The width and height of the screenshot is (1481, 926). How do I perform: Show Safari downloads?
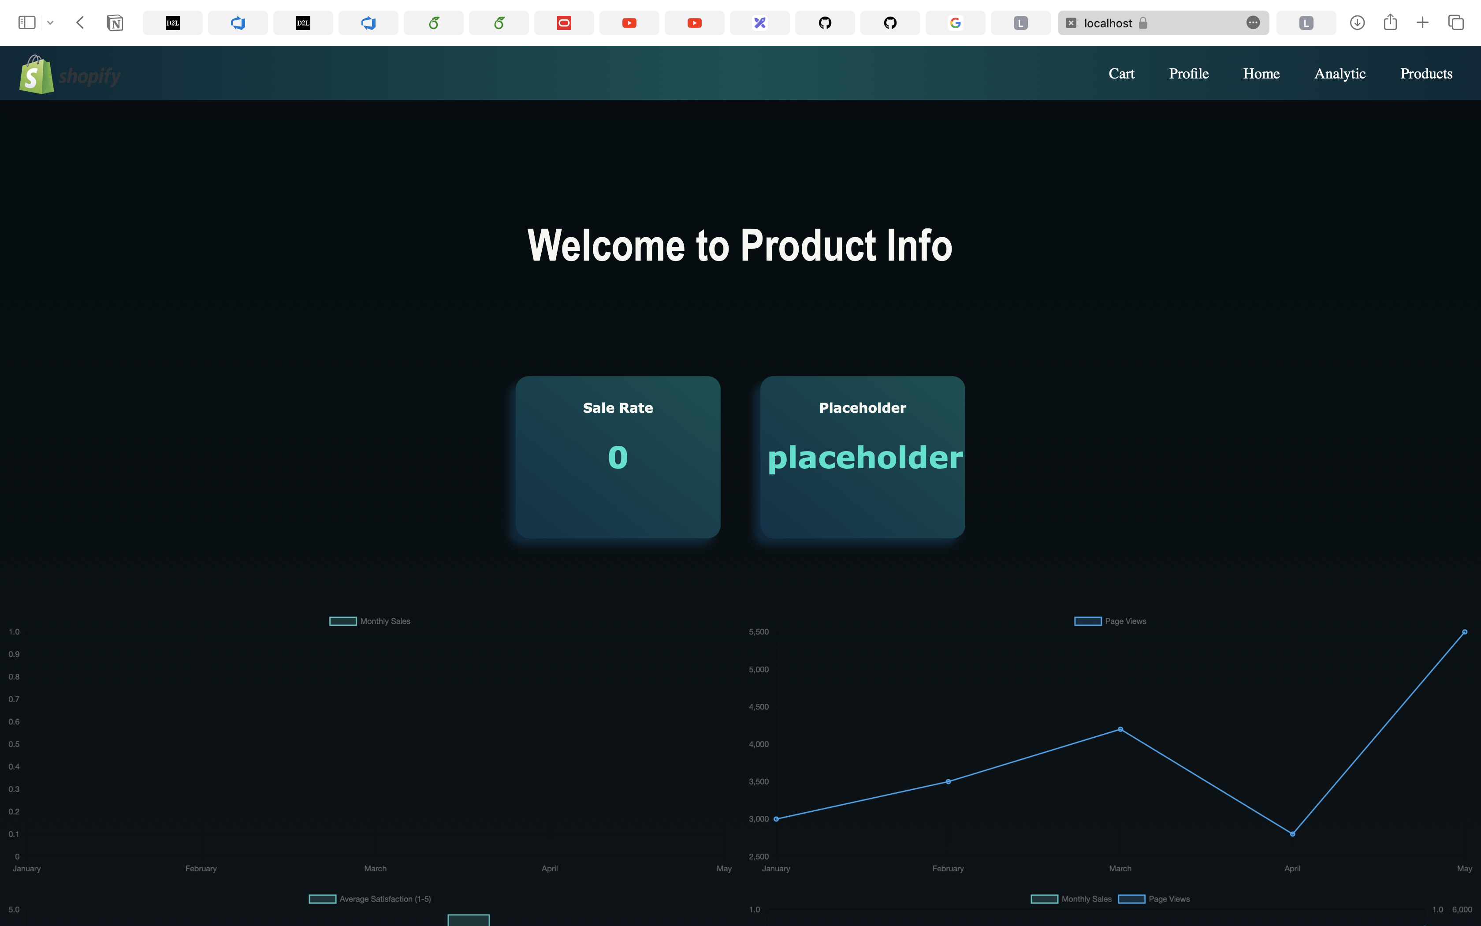click(x=1358, y=22)
